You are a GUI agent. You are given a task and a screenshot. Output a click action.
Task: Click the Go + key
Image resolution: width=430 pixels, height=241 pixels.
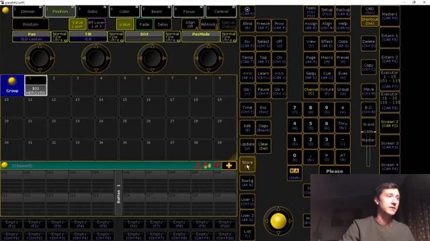click(279, 91)
